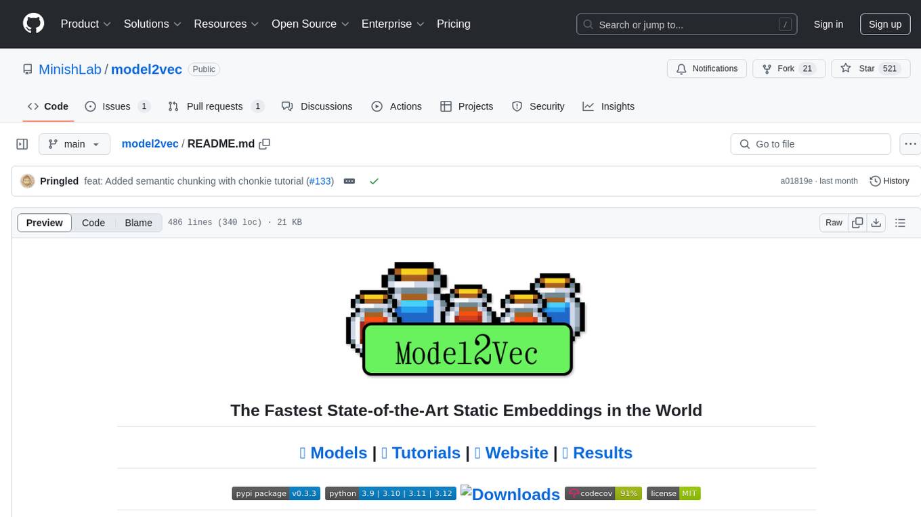Click the pypi package v0.3.3 badge

(x=276, y=493)
